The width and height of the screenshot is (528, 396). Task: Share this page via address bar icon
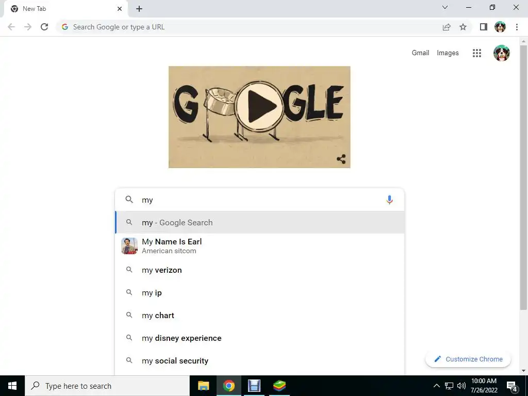447,27
